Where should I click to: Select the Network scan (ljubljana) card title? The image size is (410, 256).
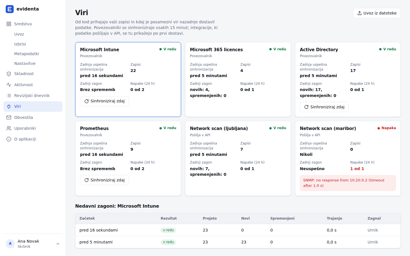219,129
